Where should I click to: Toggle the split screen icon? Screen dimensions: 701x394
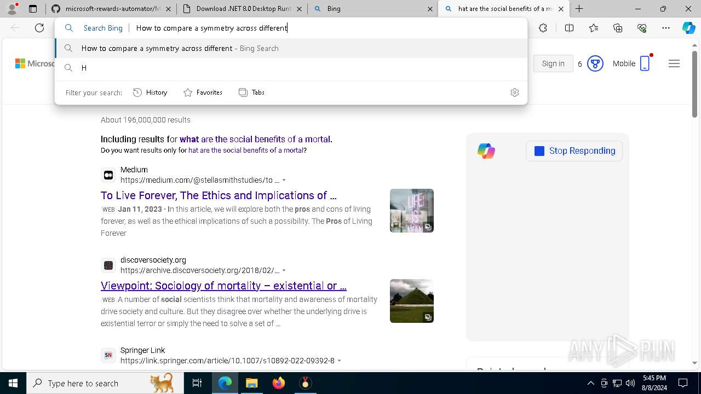tap(569, 28)
